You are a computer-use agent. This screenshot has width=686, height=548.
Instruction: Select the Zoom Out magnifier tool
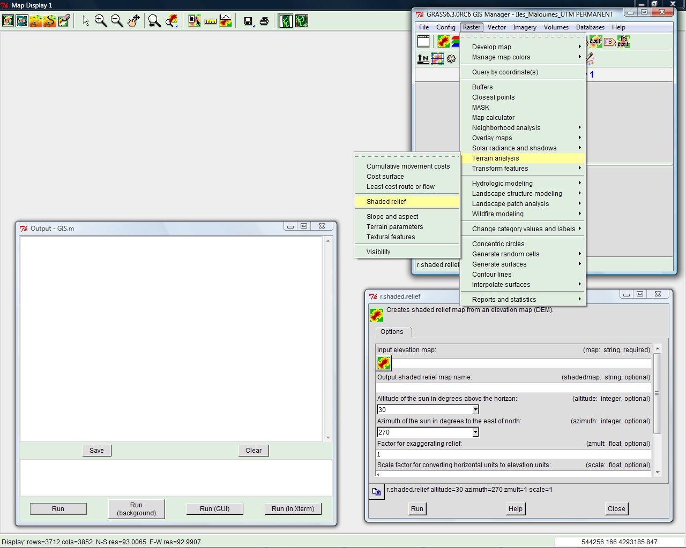point(117,21)
